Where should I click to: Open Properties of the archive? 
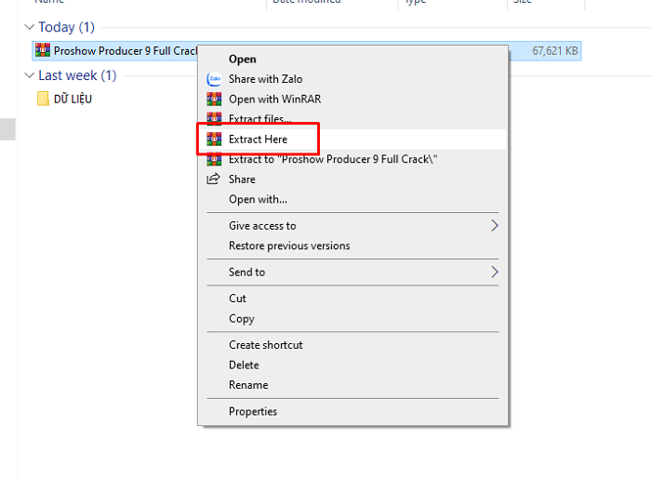pyautogui.click(x=352, y=411)
